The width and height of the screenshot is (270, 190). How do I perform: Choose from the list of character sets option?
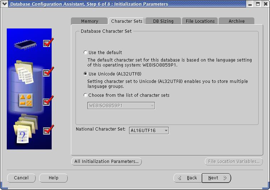pos(85,95)
